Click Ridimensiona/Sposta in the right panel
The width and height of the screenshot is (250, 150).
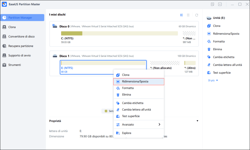click(x=223, y=34)
